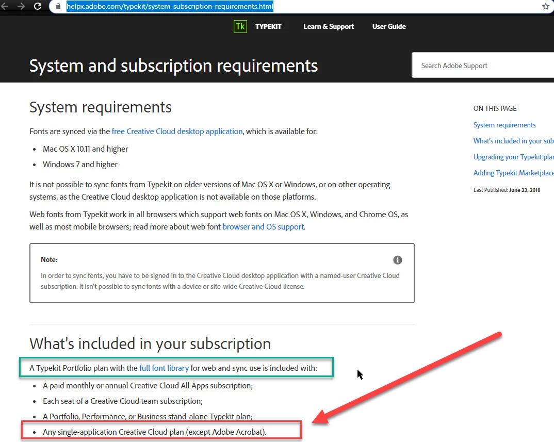Image resolution: width=554 pixels, height=442 pixels.
Task: Click the stand-alone Typekit plan bullet
Action: click(148, 417)
